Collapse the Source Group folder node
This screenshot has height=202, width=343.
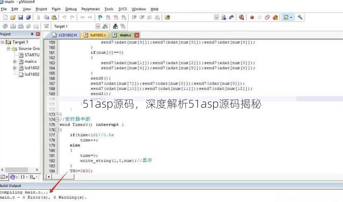[8, 49]
